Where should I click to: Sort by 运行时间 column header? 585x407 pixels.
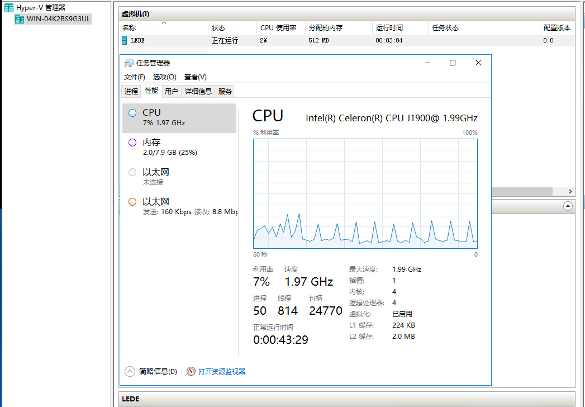click(400, 27)
